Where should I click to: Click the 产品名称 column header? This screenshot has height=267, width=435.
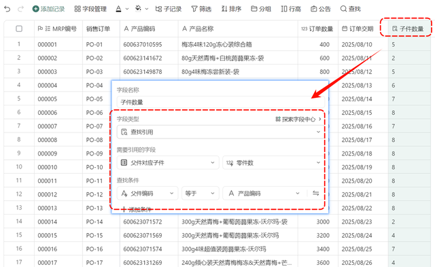tap(238, 29)
